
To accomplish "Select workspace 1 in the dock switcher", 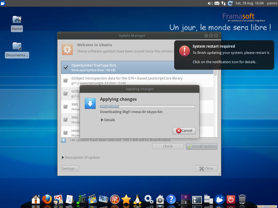I will [186, 200].
